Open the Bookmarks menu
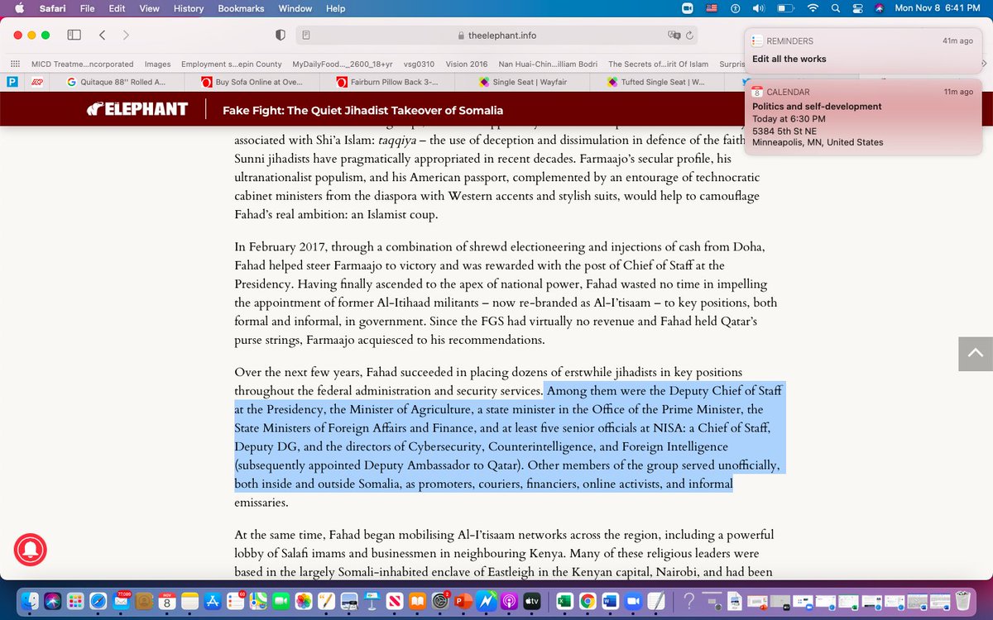The image size is (993, 620). [241, 8]
